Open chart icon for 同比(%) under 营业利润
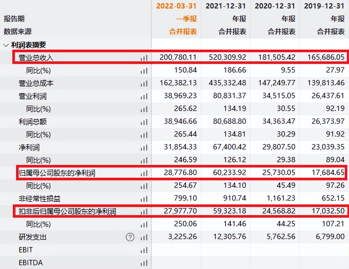349x269 pixels. (144, 109)
